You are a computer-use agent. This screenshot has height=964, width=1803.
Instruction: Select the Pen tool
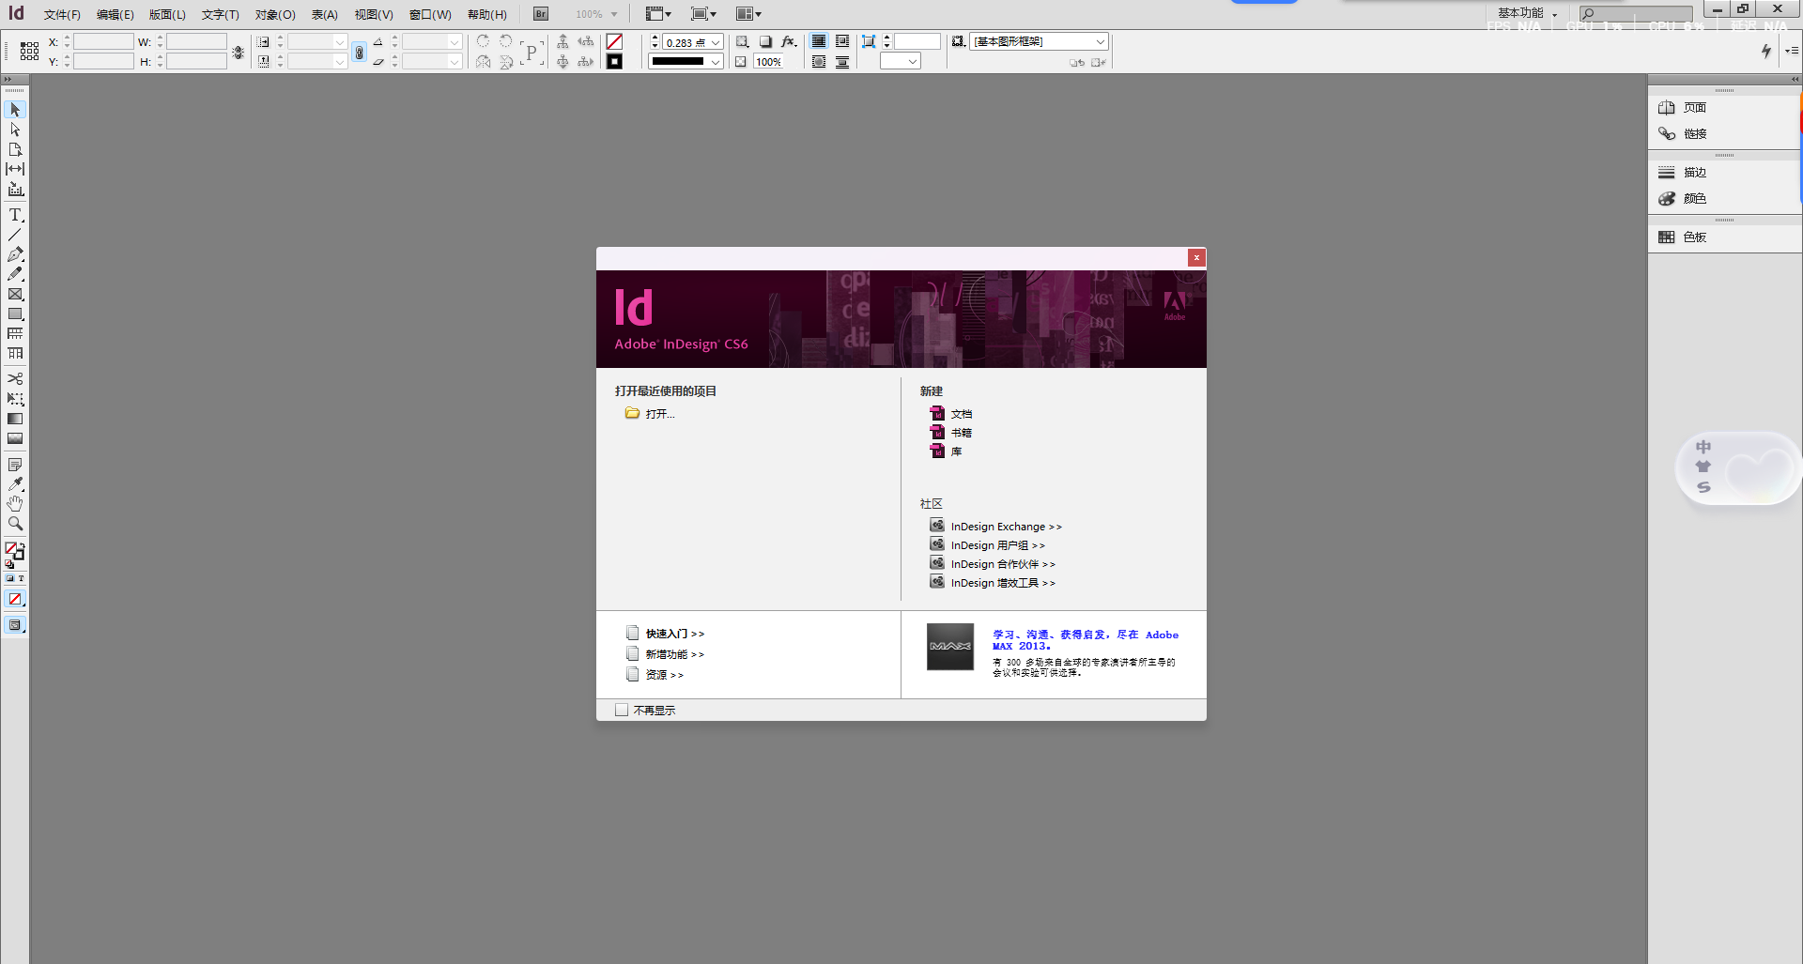point(15,253)
